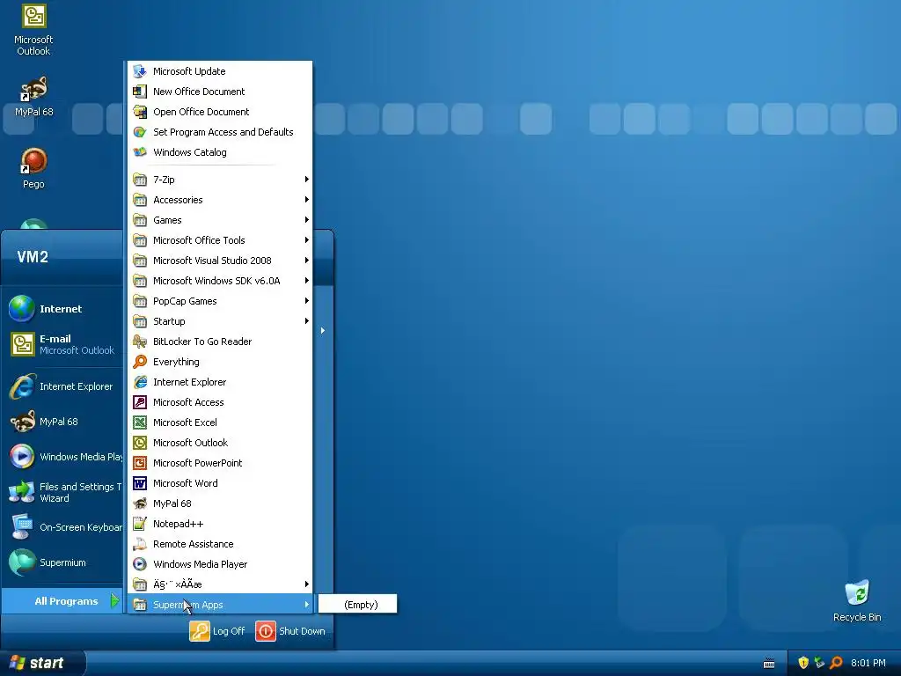Open Windows Media Player from Start menu left pane
Screen dimensions: 901x676
tap(62, 457)
